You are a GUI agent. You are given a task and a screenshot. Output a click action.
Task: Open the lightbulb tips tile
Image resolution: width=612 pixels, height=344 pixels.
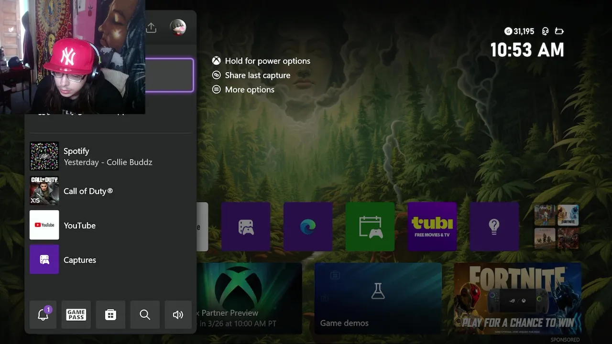tap(494, 226)
